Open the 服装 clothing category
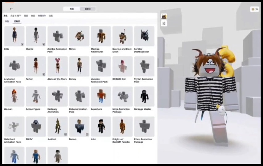The width and height of the screenshot is (263, 166). (26, 16)
